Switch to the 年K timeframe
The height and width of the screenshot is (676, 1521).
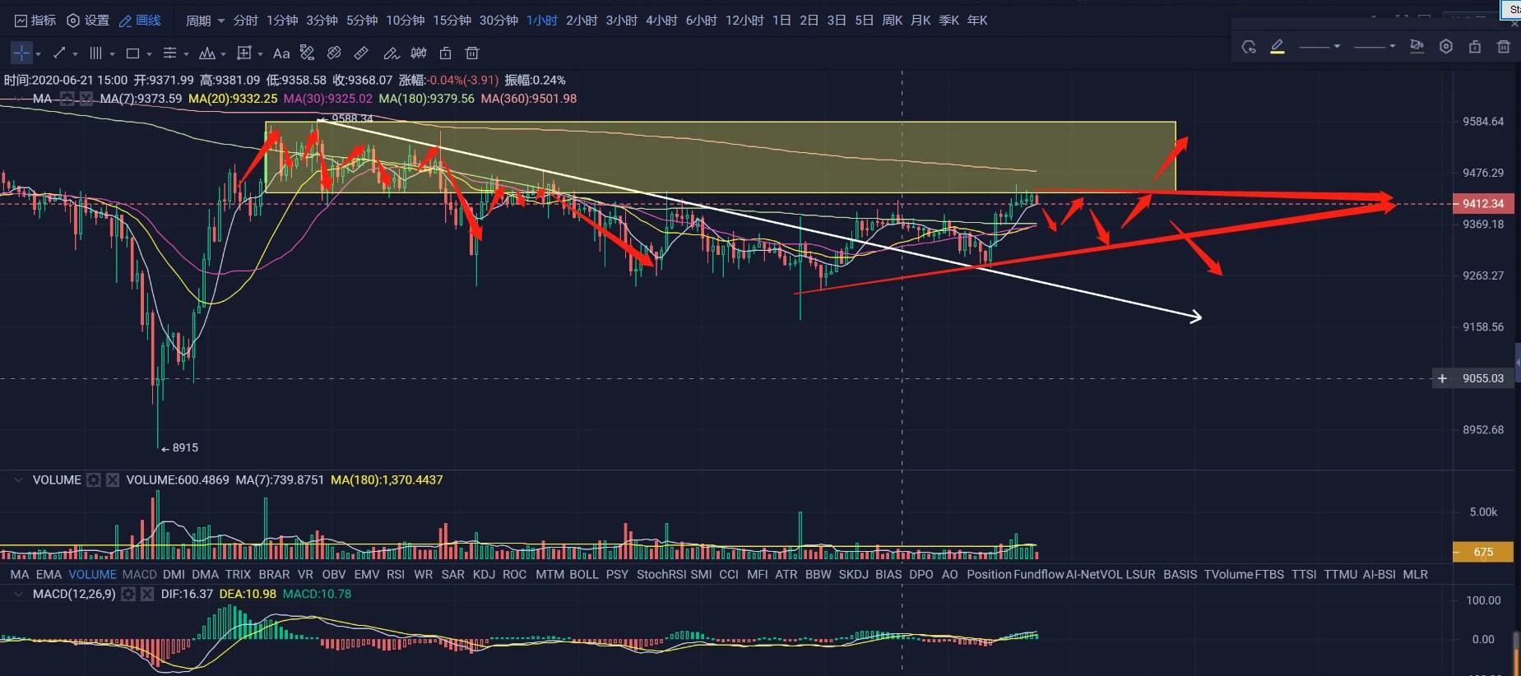[977, 21]
